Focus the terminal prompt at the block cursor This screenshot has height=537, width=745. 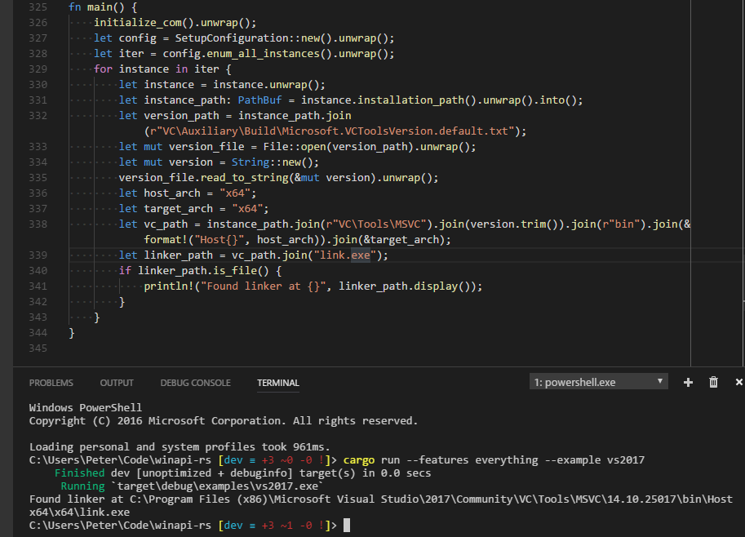pyautogui.click(x=347, y=525)
